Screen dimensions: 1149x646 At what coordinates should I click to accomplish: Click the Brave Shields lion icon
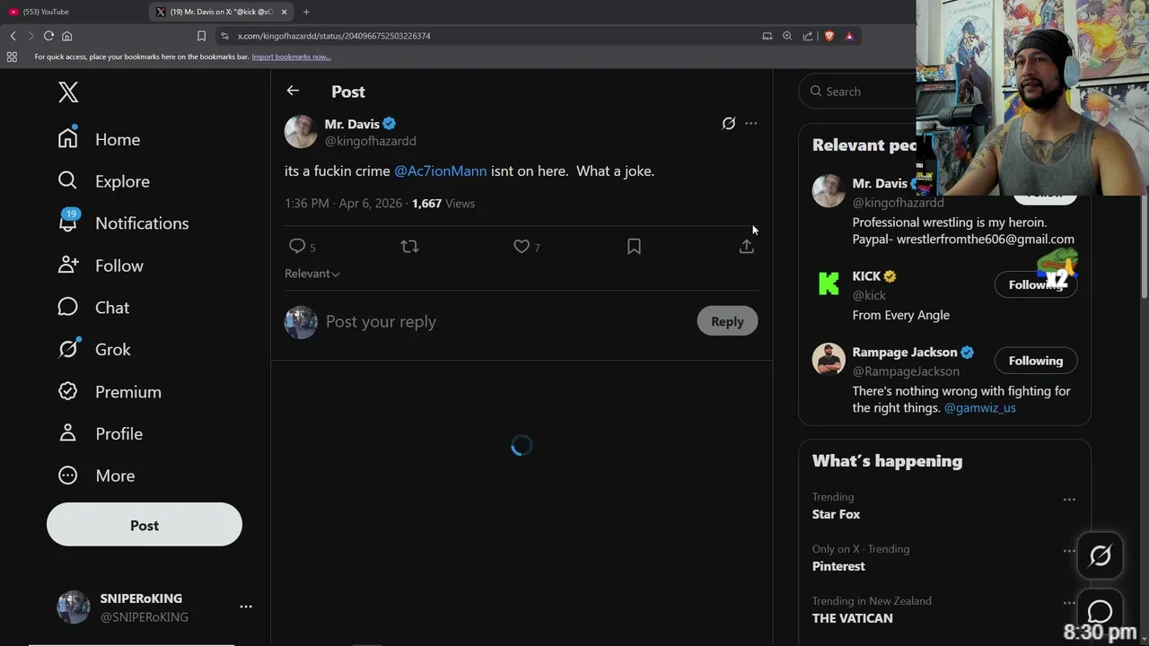point(829,36)
